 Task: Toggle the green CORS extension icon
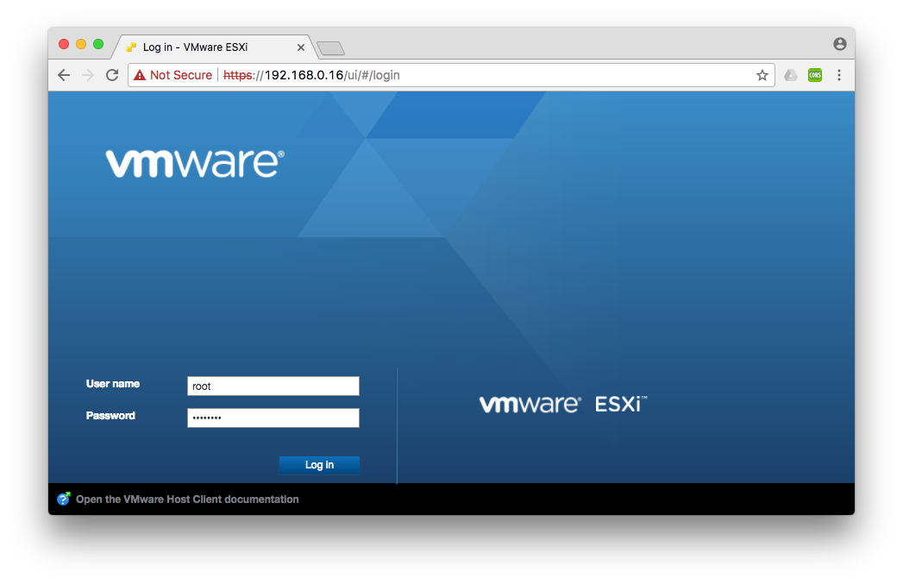815,75
